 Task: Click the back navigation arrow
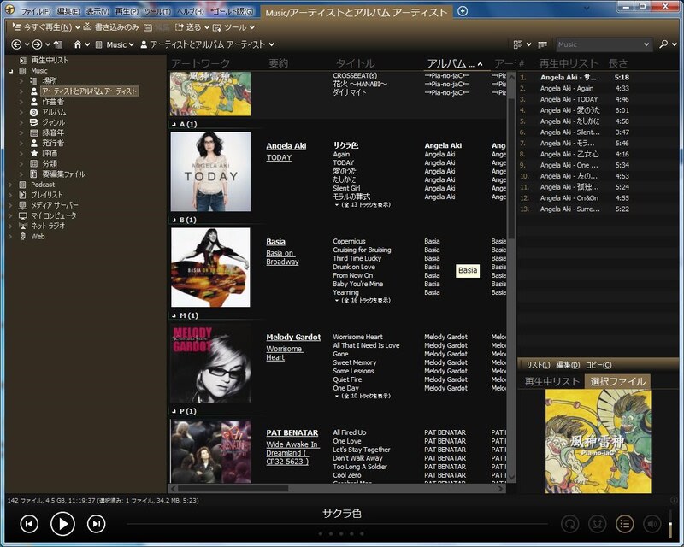click(16, 44)
